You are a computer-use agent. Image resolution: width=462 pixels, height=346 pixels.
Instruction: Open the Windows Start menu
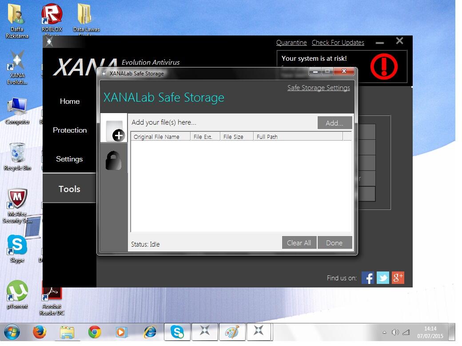(12, 332)
